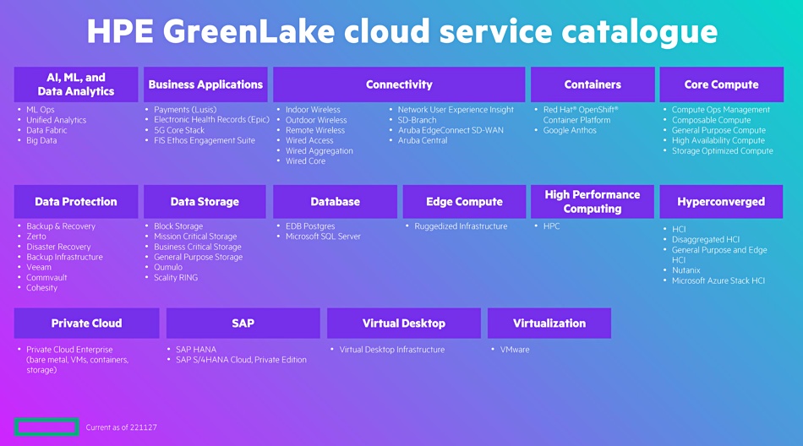
Task: Open the Virtualization category header
Action: pos(549,324)
